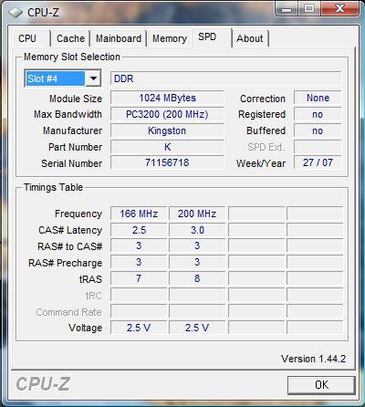Click the Module Size label
This screenshot has height=407, width=365.
pyautogui.click(x=76, y=99)
